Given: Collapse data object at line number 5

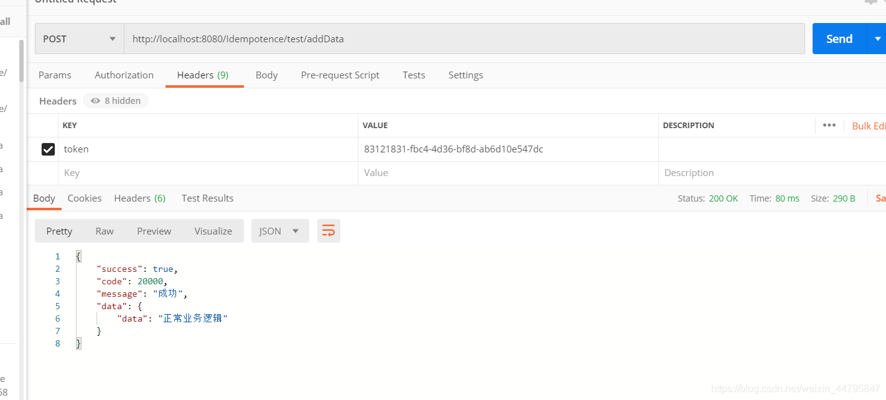Looking at the screenshot, I should click(x=58, y=306).
